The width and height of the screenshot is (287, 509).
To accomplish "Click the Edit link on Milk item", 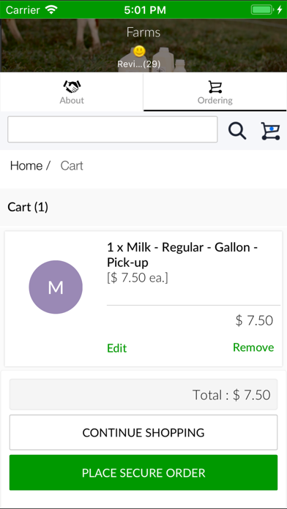I will 116,348.
